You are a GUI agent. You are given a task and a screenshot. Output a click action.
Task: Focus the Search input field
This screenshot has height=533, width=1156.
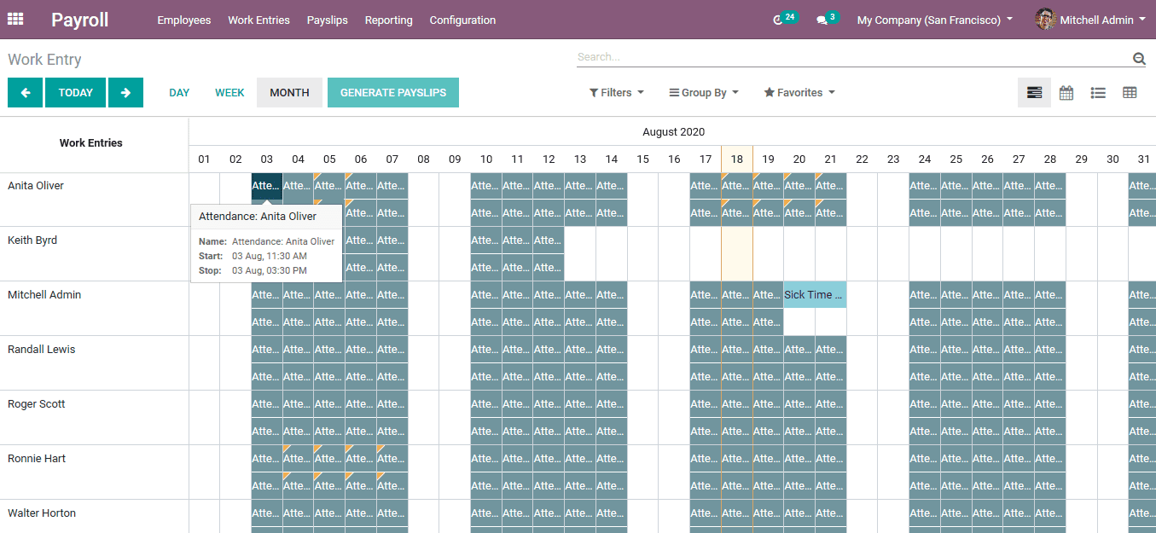tap(853, 57)
